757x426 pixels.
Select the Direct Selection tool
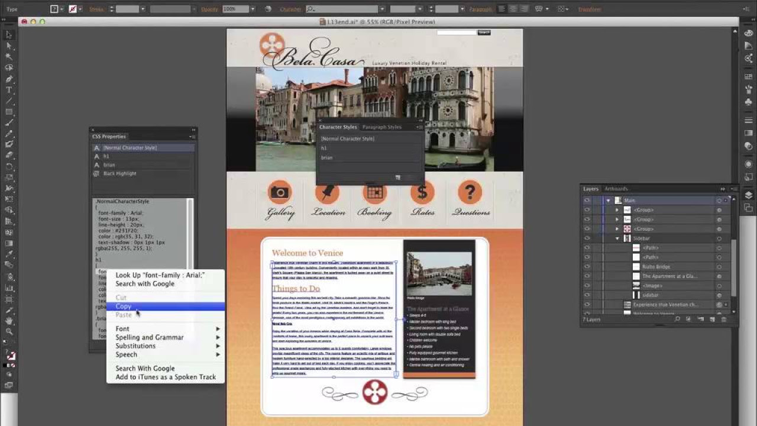9,46
